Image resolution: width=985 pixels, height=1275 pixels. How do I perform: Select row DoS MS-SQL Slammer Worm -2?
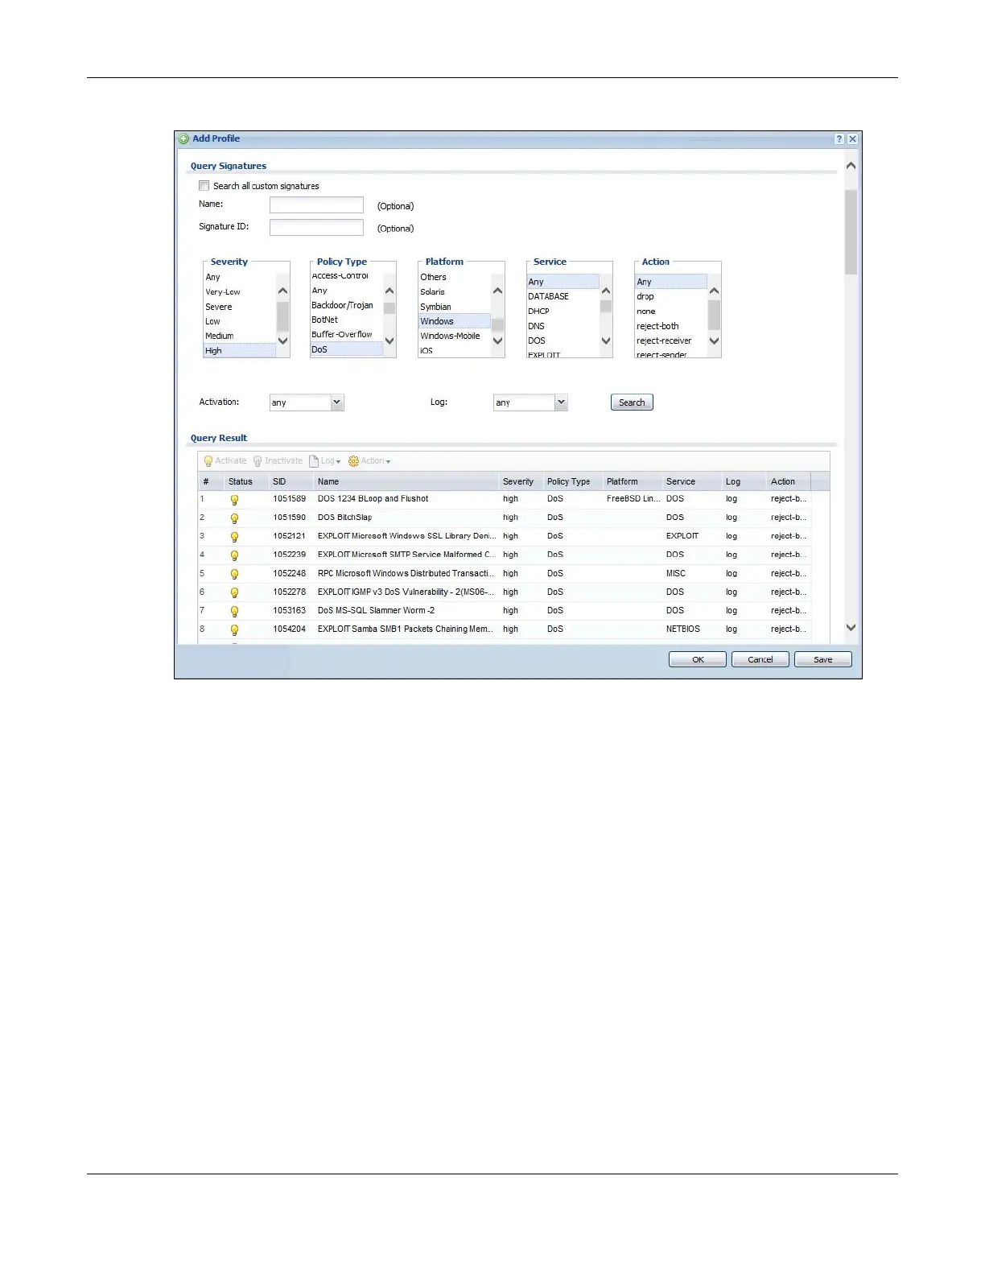[x=505, y=611]
